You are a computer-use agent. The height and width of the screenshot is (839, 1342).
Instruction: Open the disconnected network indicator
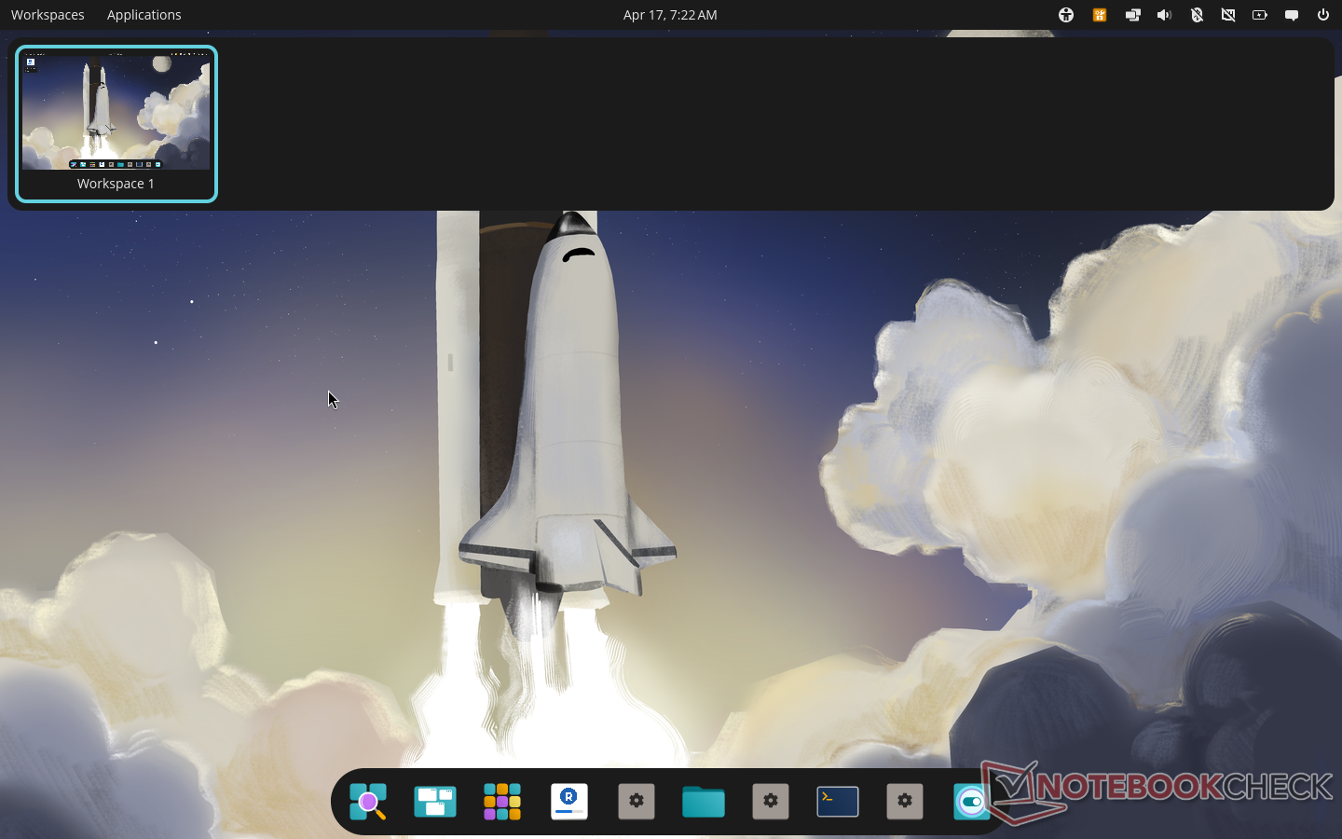[x=1228, y=15]
